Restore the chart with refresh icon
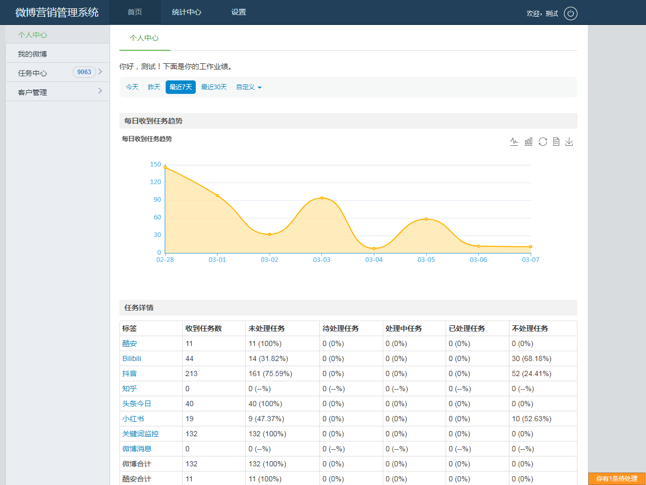 tap(543, 142)
